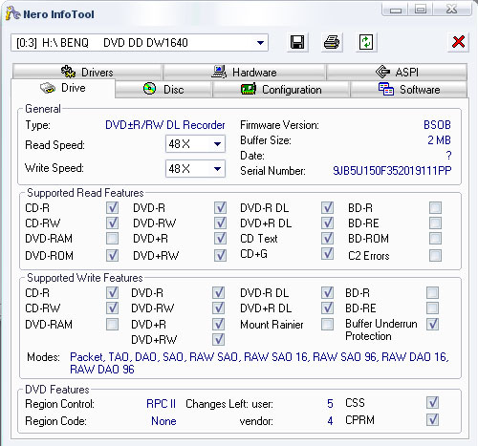Switch to the ASPI tab
The width and height of the screenshot is (478, 446).
[x=397, y=72]
